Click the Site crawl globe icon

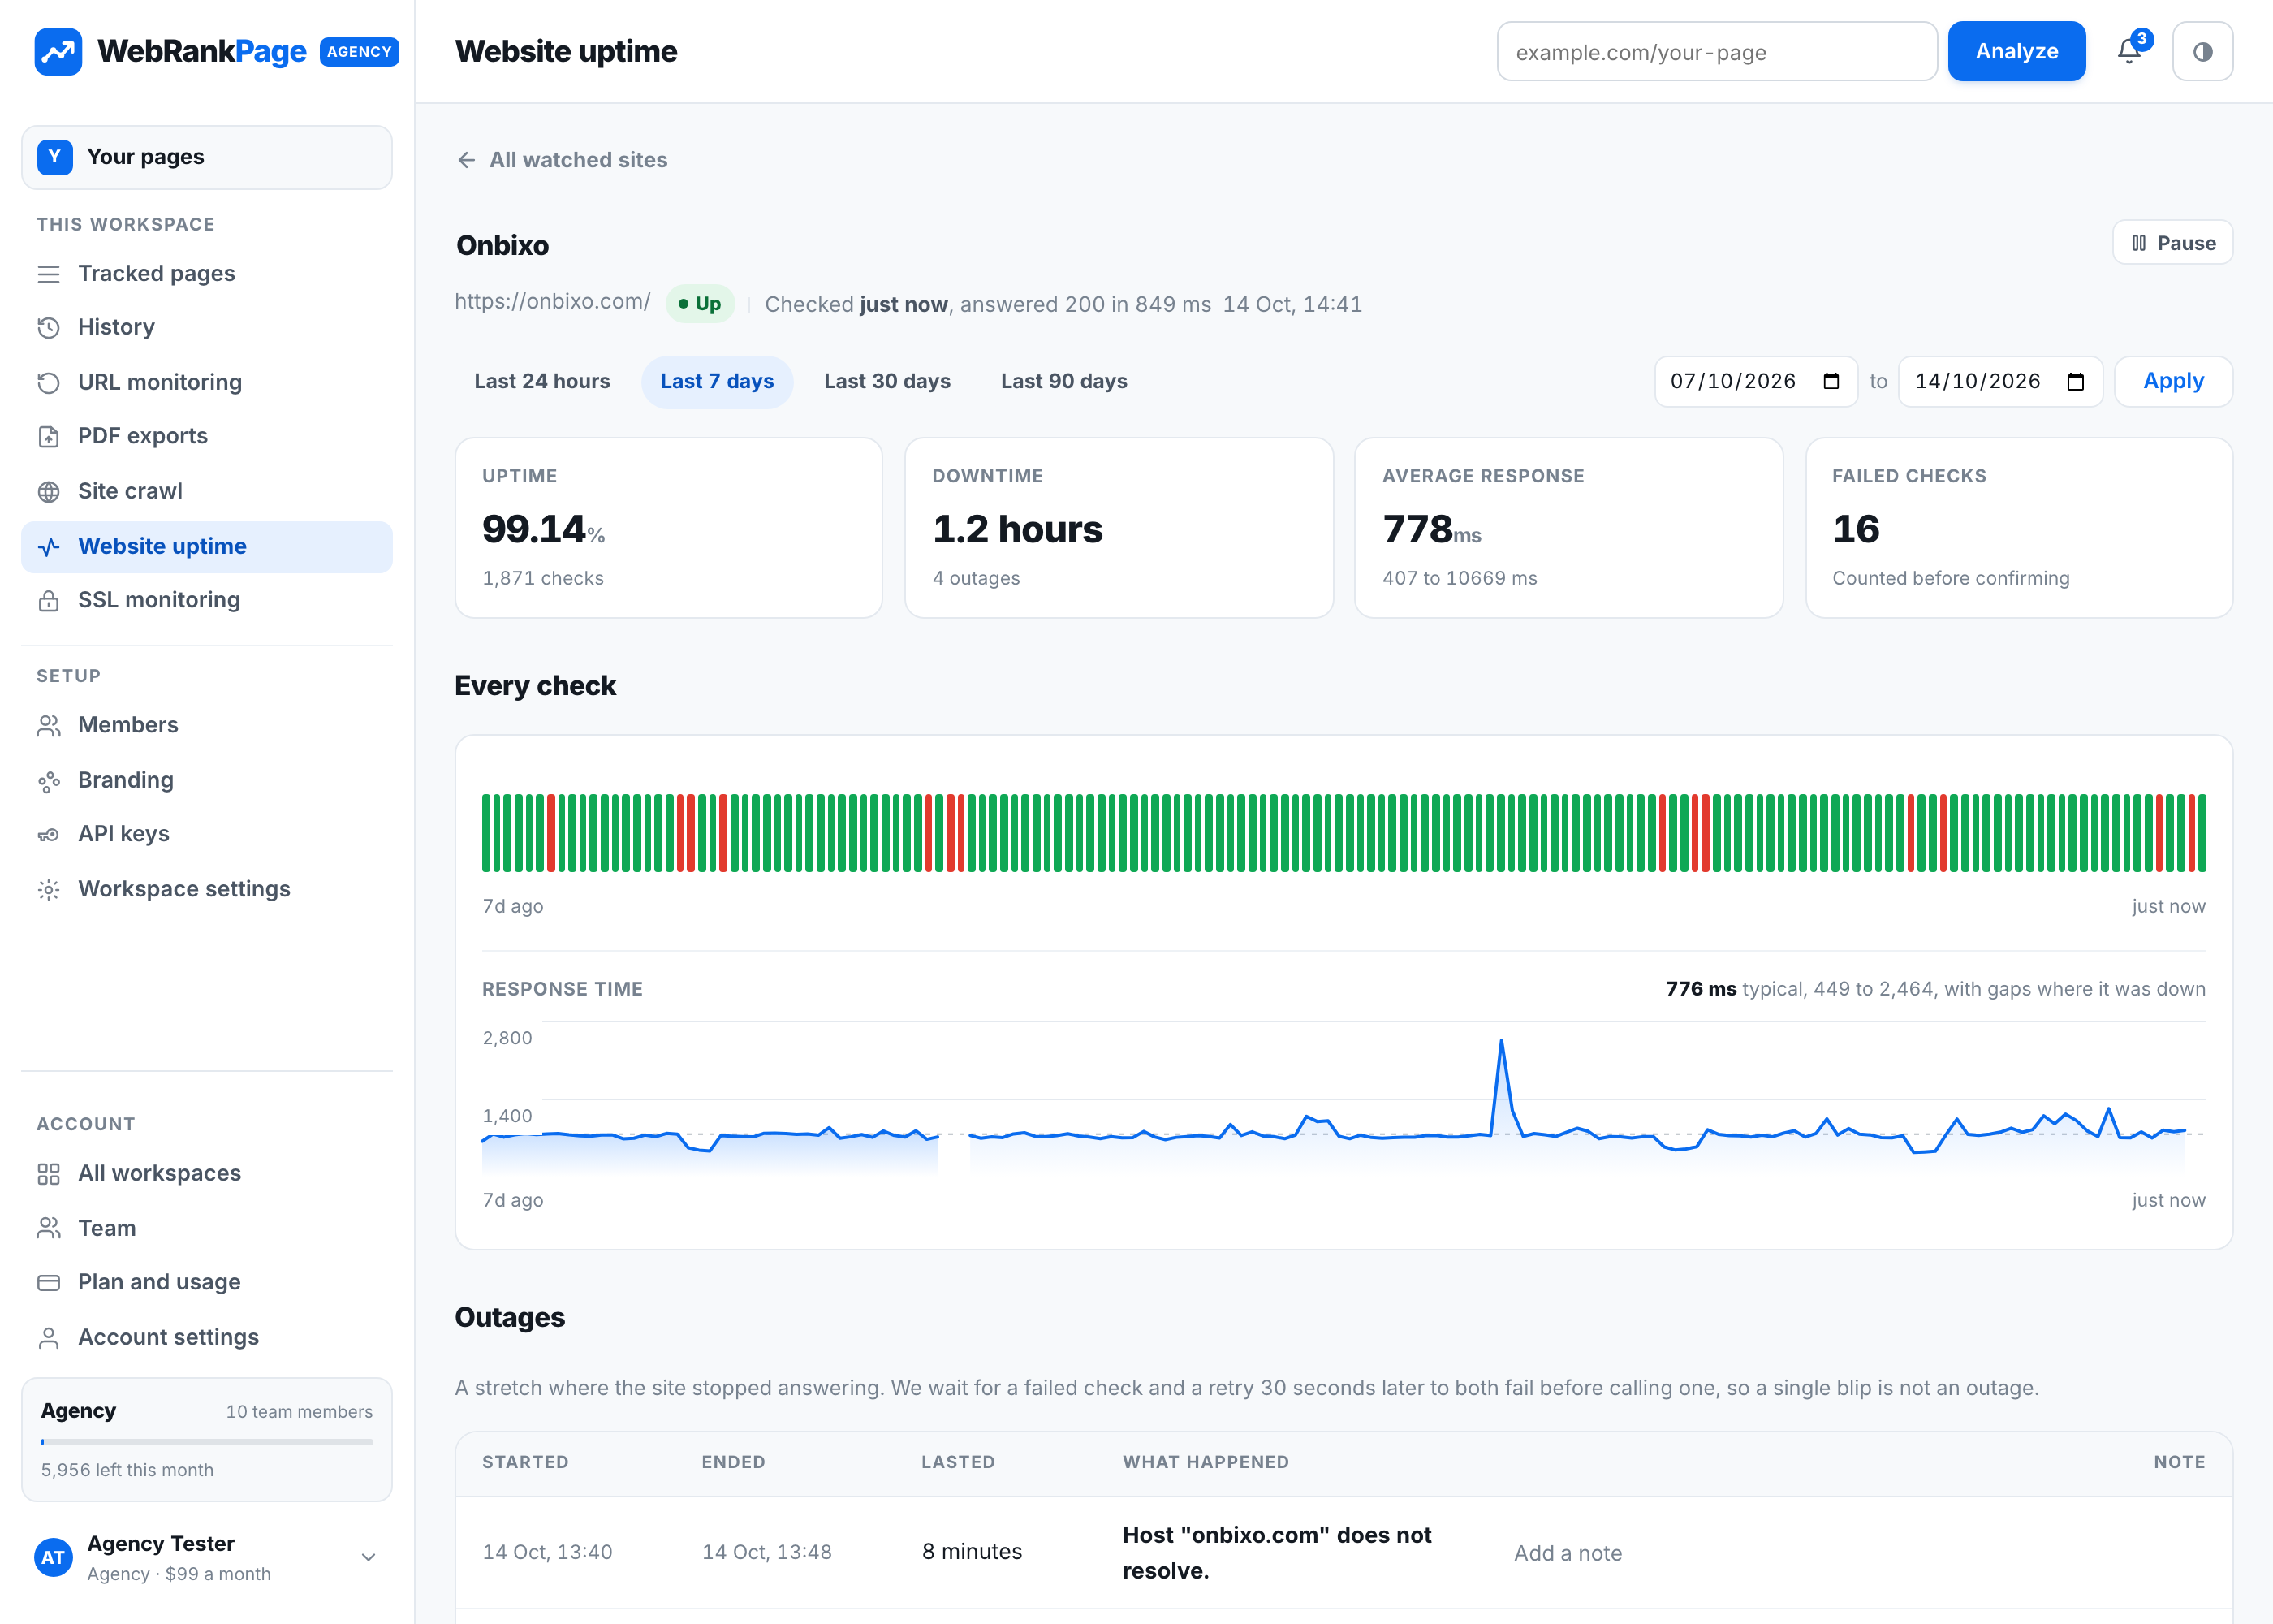(48, 491)
